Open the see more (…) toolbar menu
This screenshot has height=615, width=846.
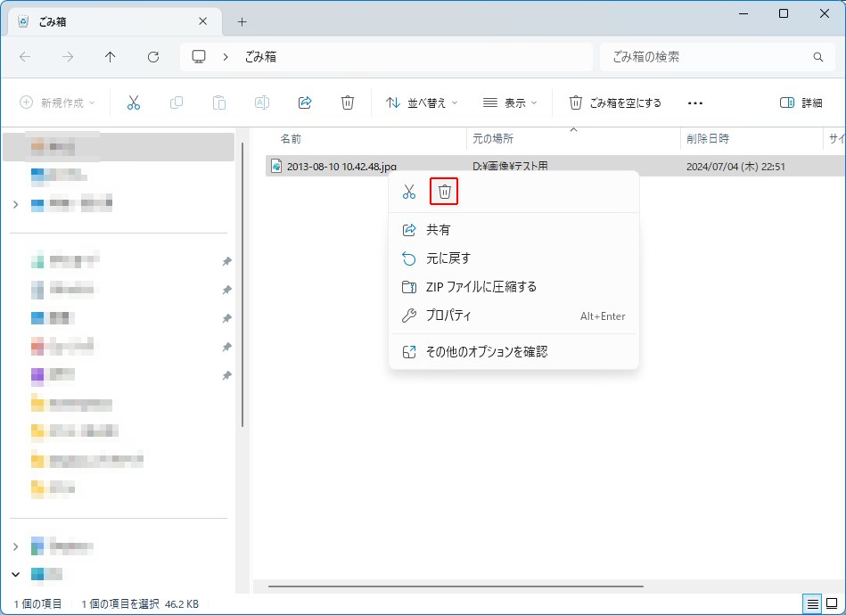[x=695, y=102]
